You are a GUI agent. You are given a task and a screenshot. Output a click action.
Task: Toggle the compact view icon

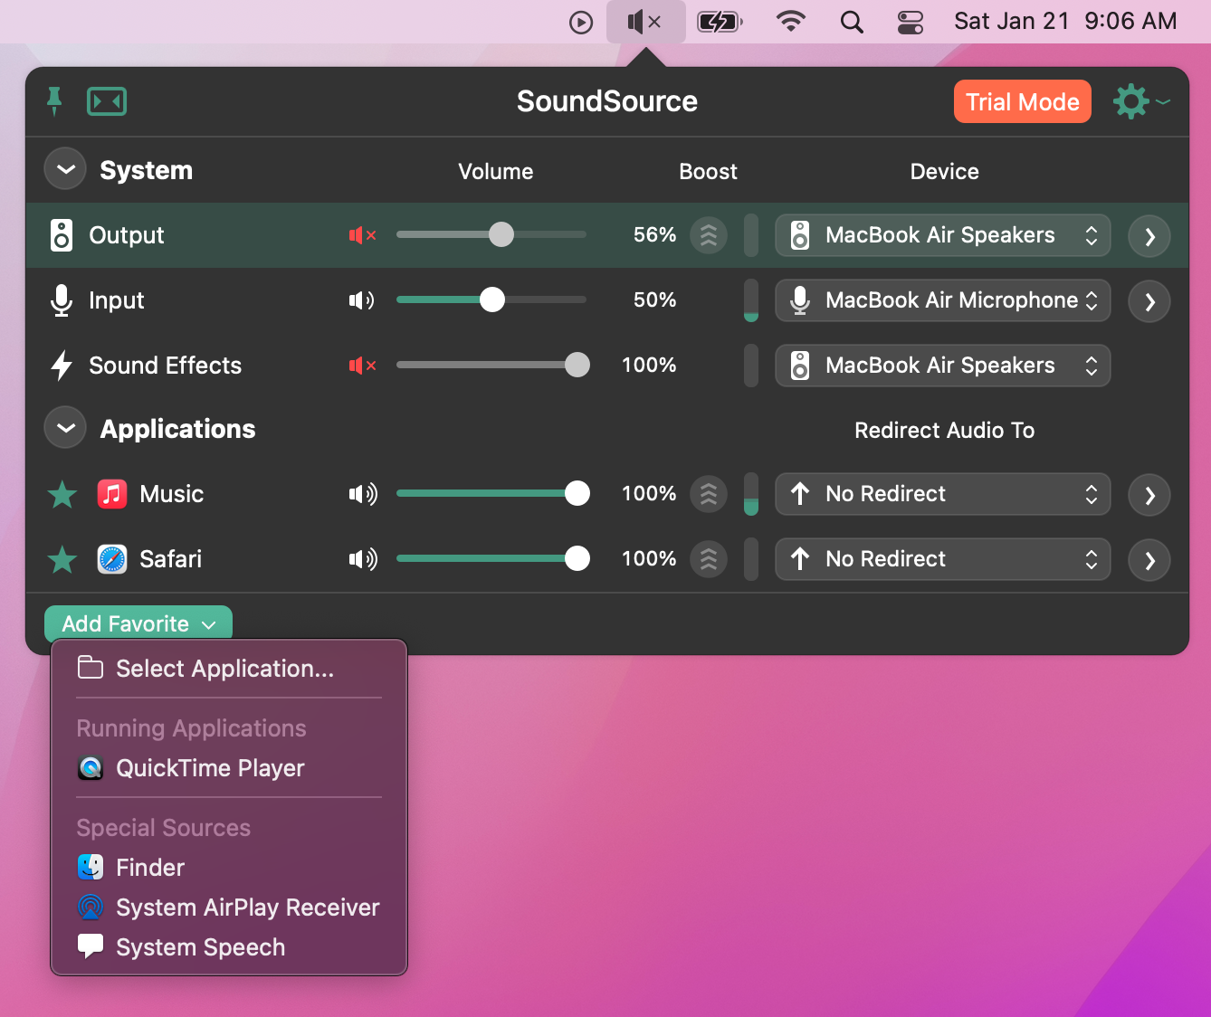click(107, 101)
